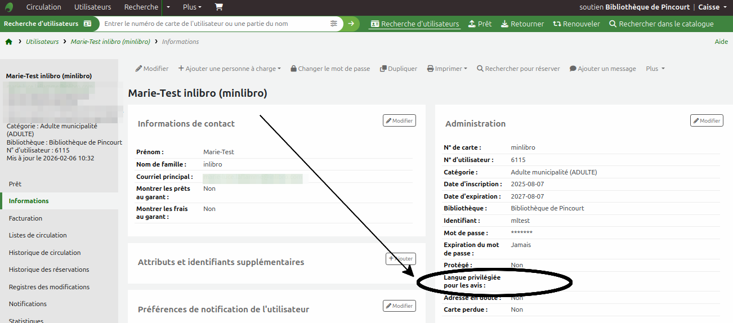Viewport: 733px width, 323px height.
Task: Select Facturation in the side menu
Action: pyautogui.click(x=25, y=218)
